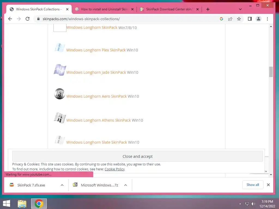
Task: View site information via the lock icon
Action: pyautogui.click(x=38, y=19)
